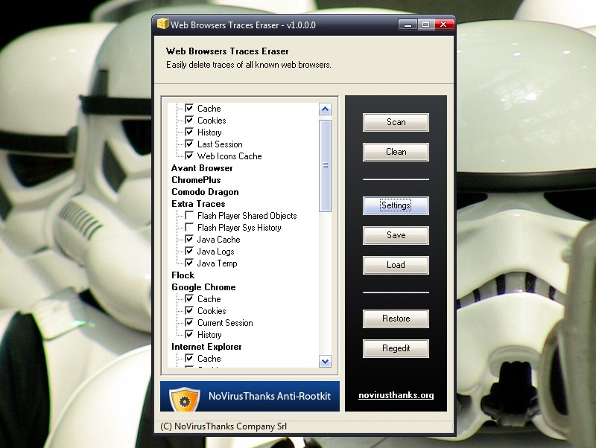The width and height of the screenshot is (596, 448).
Task: Select the Extra Traces tree node
Action: click(198, 203)
